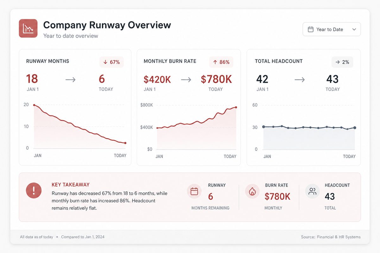This screenshot has height=253, width=380.
Task: Click the runway chart's starting data point
Action: (34, 105)
